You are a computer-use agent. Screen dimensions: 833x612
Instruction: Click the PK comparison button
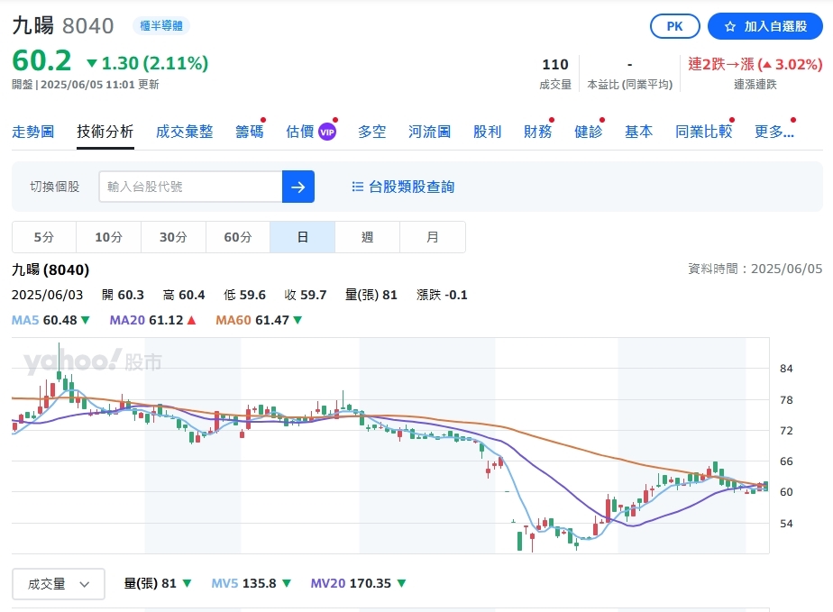[674, 26]
